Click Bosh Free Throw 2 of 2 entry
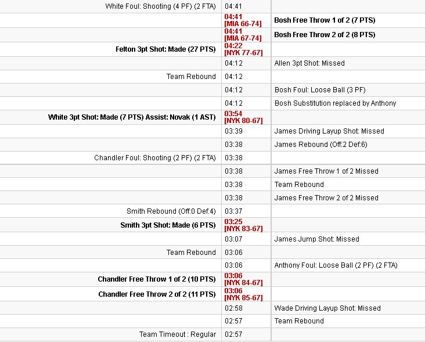 [x=325, y=35]
